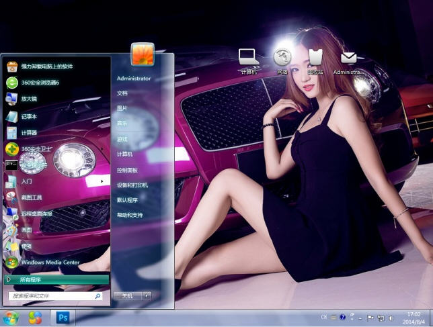Click the 搜索程序和文件 search box

[x=55, y=296]
